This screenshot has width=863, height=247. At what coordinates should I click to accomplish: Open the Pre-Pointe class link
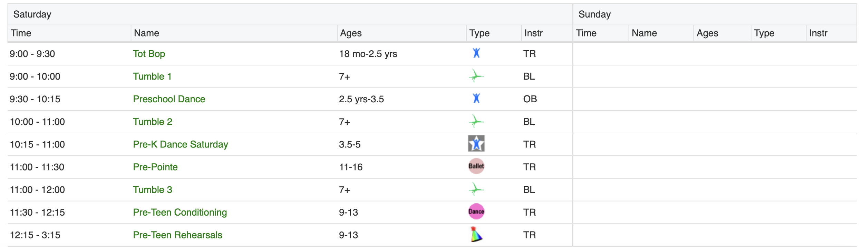[x=155, y=167]
